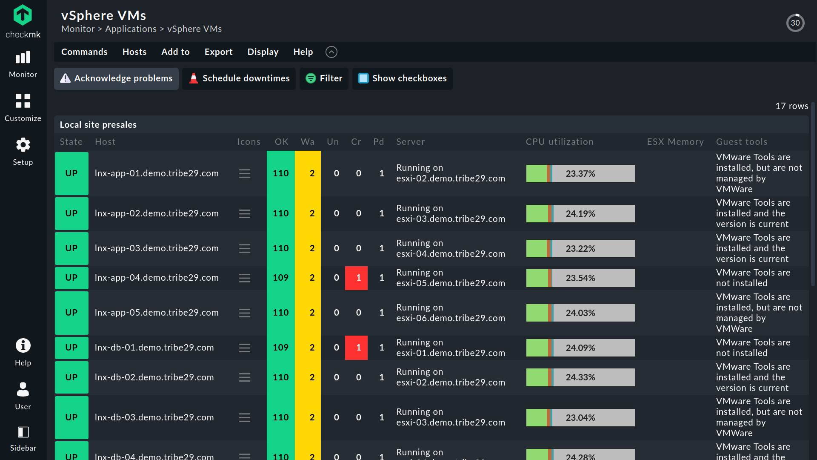Click the 30-second refresh countdown

tap(795, 23)
